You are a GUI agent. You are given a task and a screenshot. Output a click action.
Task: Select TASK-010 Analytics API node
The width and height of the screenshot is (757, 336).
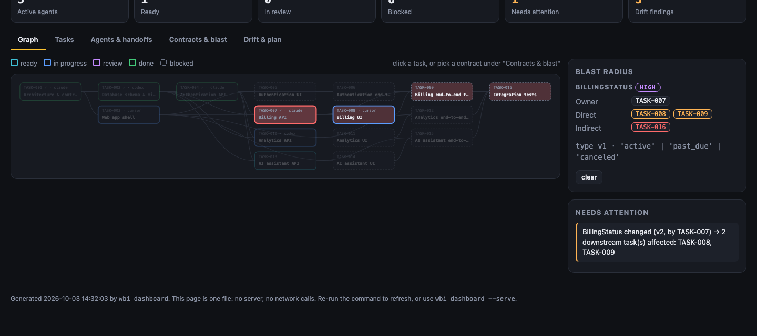coord(285,138)
